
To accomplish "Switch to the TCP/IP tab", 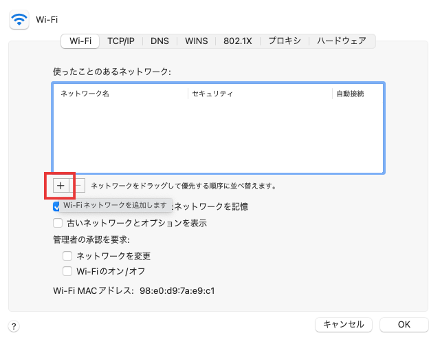I will (121, 41).
